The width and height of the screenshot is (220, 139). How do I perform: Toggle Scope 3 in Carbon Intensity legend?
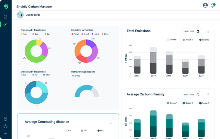click(204, 103)
